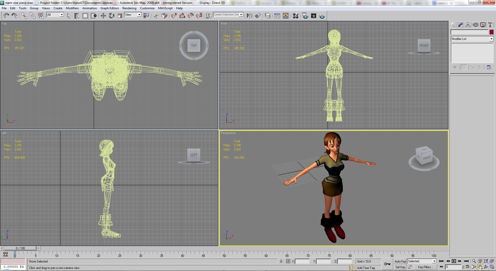The height and width of the screenshot is (271, 496).
Task: Activate the Select and Scale tool
Action: [x=120, y=16]
